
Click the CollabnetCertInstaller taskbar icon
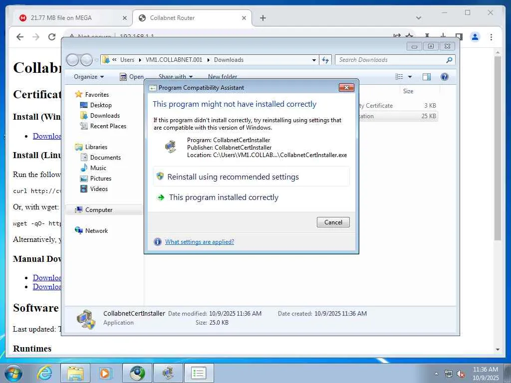168,373
